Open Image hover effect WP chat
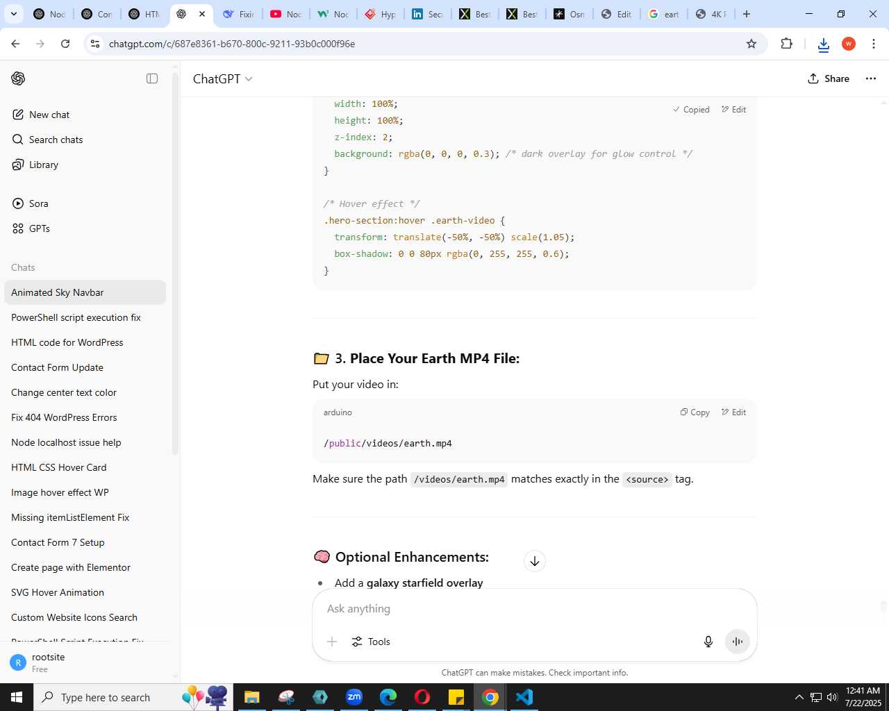The width and height of the screenshot is (889, 711). point(85,492)
